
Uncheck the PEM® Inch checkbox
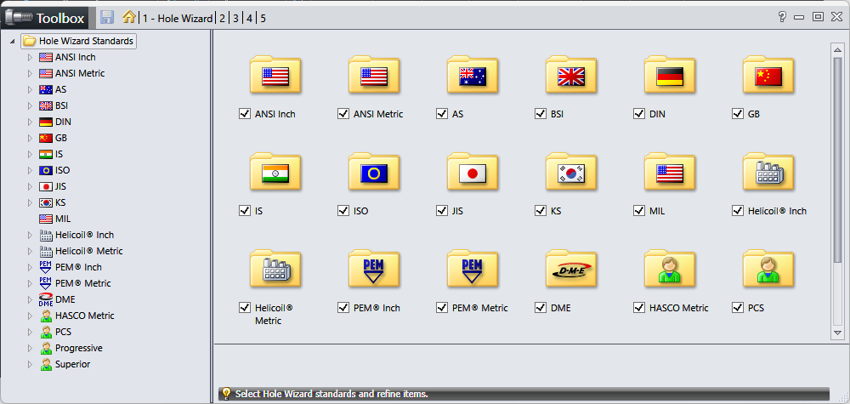point(343,308)
